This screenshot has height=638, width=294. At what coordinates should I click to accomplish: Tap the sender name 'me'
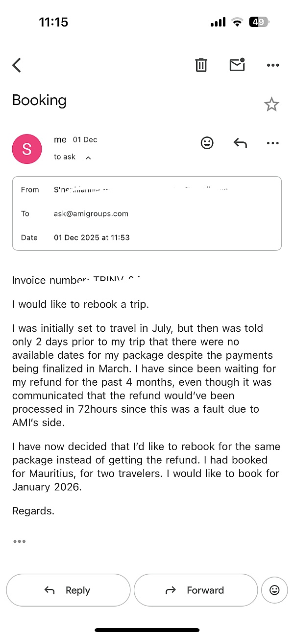[x=60, y=140]
